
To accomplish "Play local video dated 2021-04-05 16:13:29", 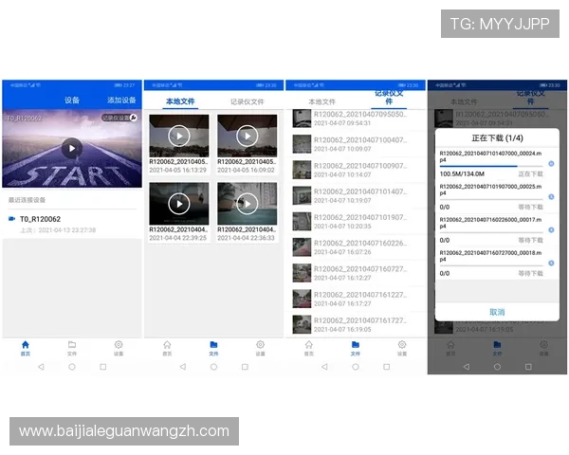I will (179, 136).
